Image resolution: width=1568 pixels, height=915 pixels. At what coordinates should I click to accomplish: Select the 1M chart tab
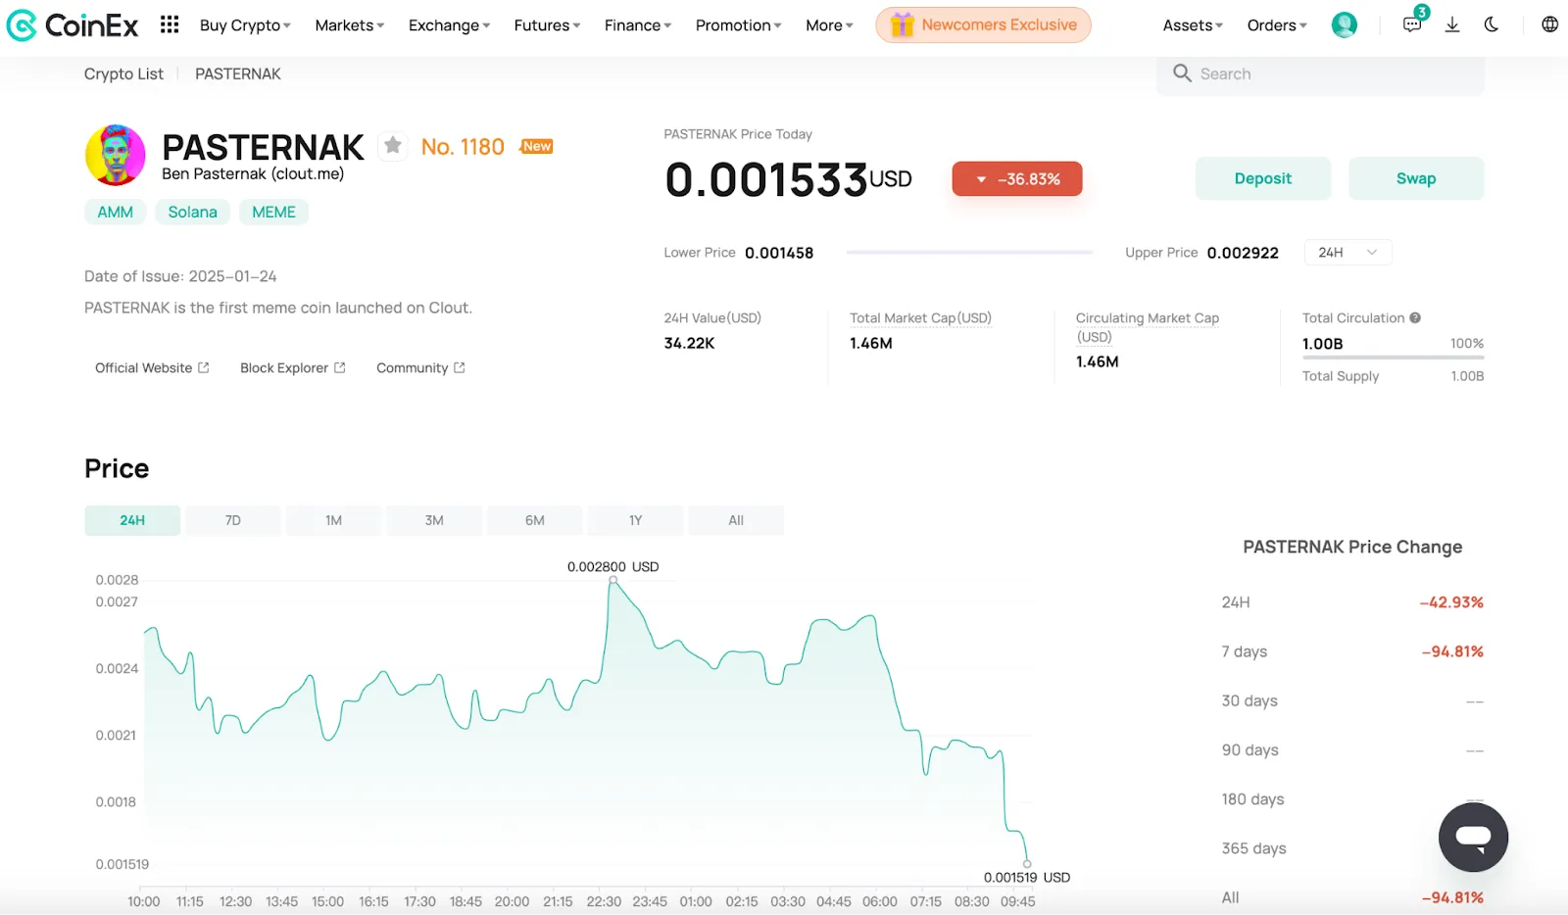click(x=334, y=520)
